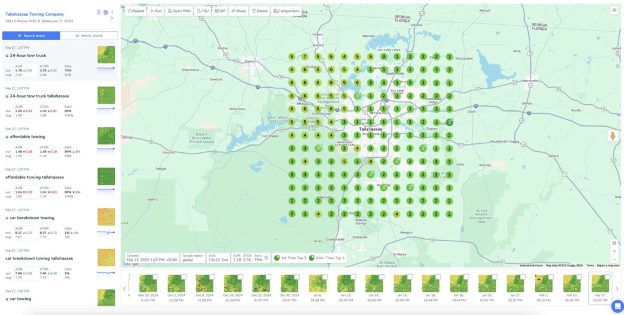
Task: Click the icon beside '24-hour tow truck' term
Action: pyautogui.click(x=7, y=55)
